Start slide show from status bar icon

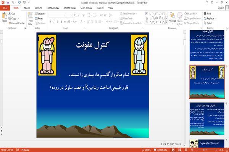coord(192,150)
